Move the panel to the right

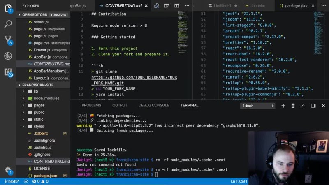pos(313,106)
